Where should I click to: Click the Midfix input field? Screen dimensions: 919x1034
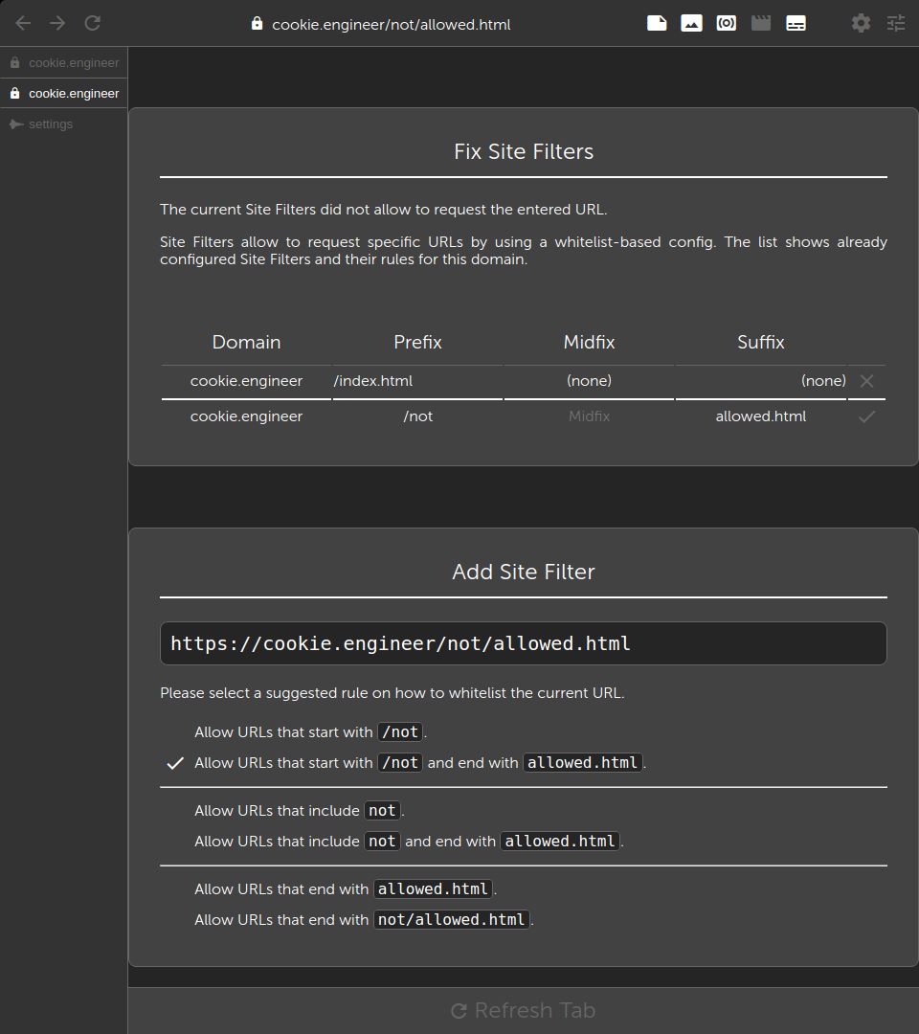click(x=589, y=416)
